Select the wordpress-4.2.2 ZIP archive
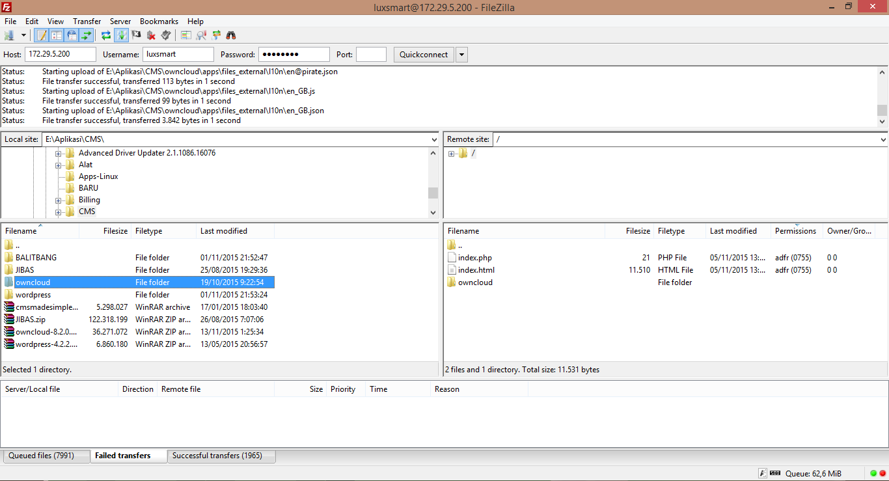The height and width of the screenshot is (481, 889). [x=46, y=344]
